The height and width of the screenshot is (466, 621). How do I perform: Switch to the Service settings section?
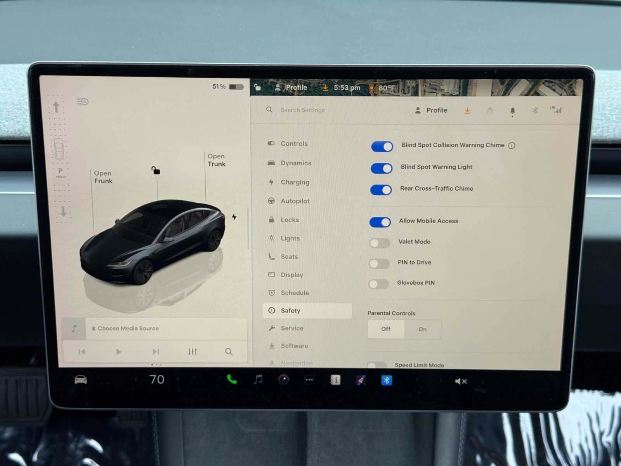pyautogui.click(x=292, y=328)
